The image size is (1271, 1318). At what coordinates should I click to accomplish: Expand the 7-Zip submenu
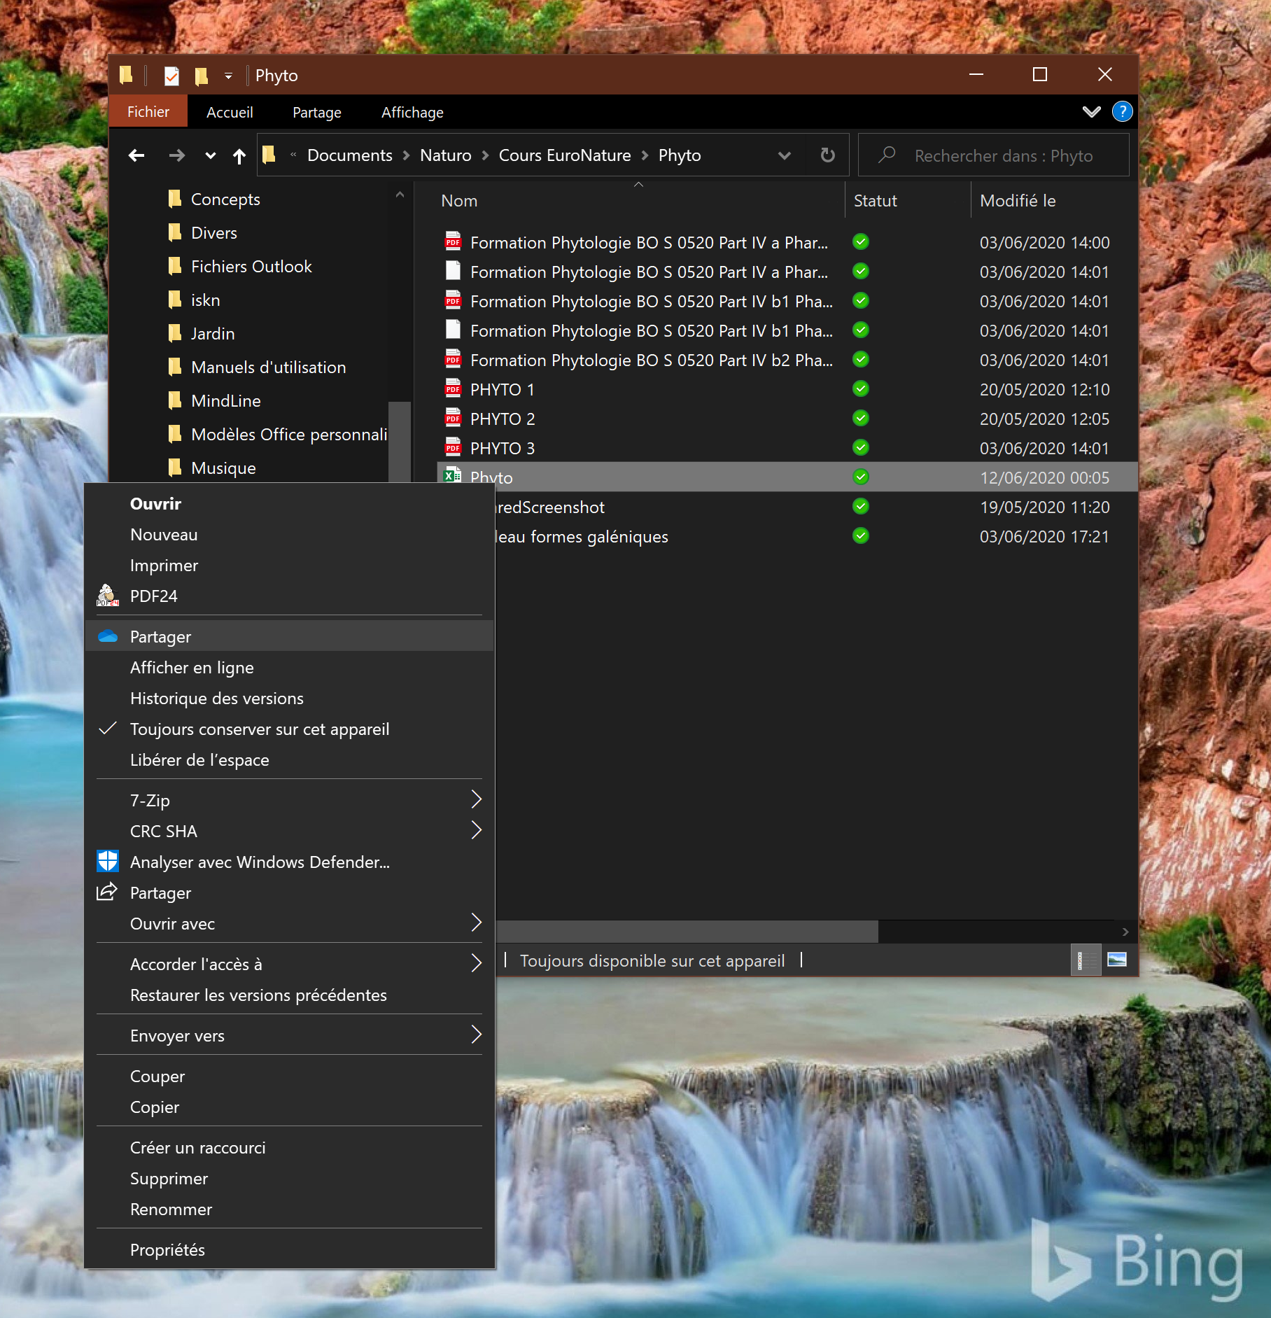[476, 799]
